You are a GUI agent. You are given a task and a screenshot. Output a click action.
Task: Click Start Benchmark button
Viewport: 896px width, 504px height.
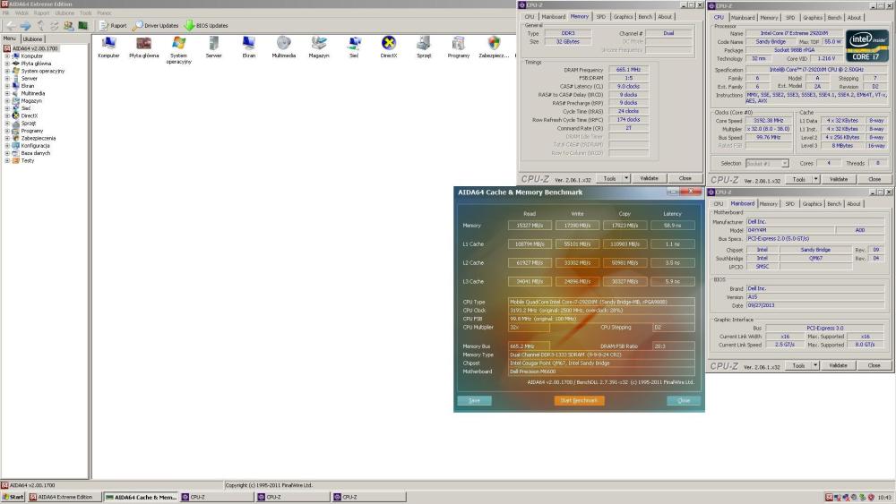pos(579,401)
